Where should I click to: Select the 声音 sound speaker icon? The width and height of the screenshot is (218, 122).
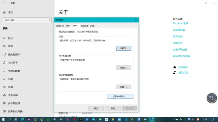[4, 46]
